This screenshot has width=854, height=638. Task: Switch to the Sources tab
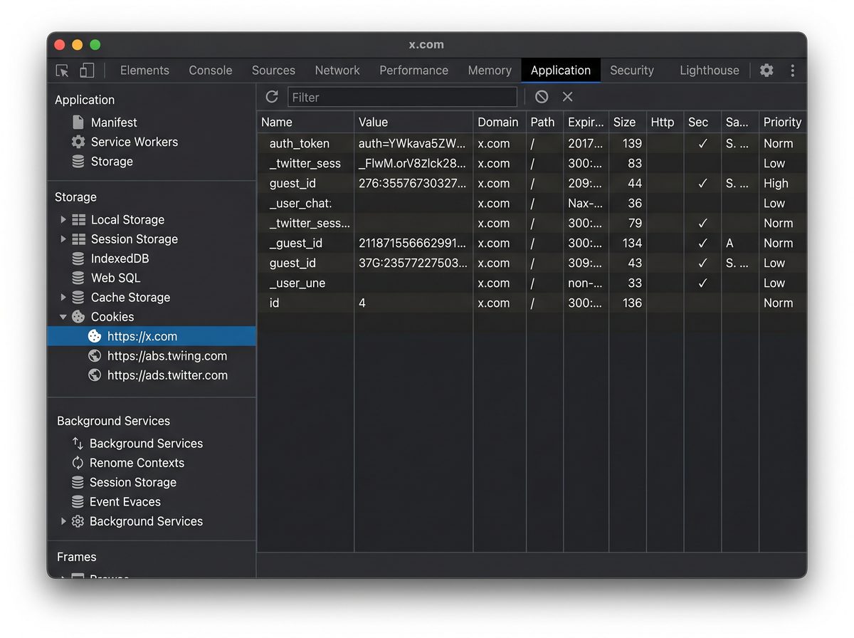click(x=273, y=70)
